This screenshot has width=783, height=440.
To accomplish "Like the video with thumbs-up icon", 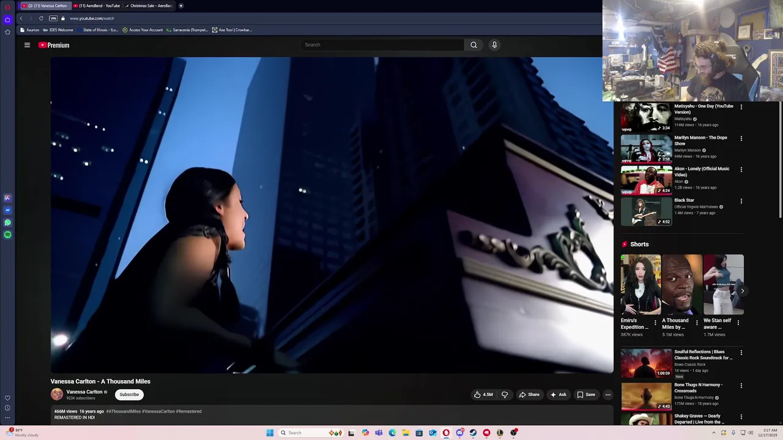I will point(477,395).
